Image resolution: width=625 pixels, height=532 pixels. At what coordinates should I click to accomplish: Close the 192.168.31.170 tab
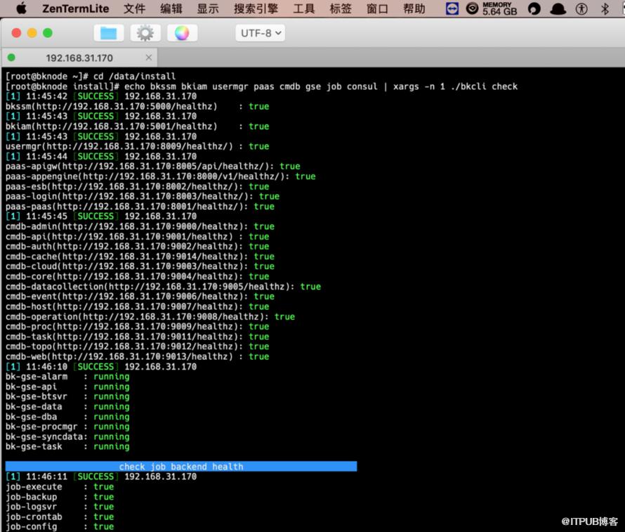(x=148, y=58)
